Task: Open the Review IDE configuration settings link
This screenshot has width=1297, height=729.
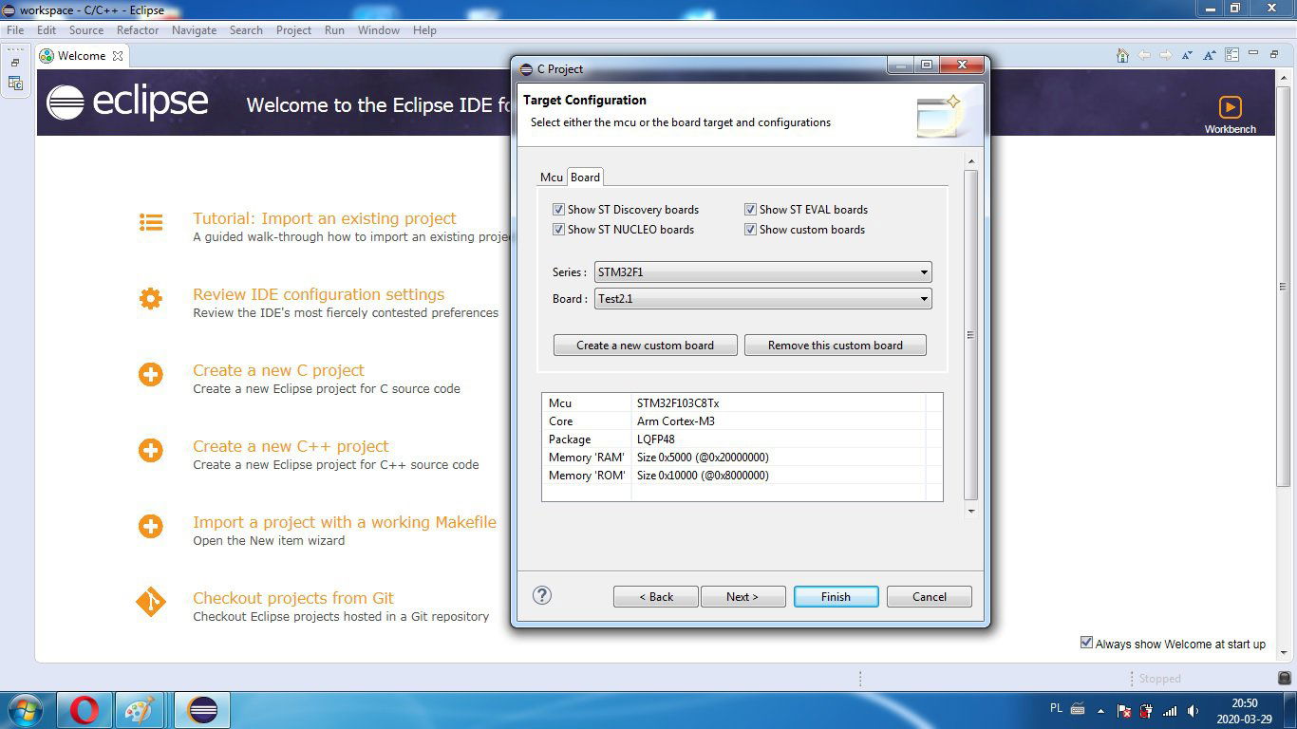Action: click(319, 294)
